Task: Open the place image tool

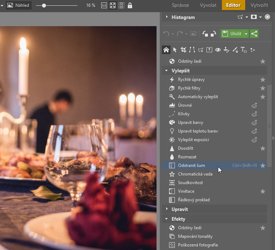Action: 209,50
